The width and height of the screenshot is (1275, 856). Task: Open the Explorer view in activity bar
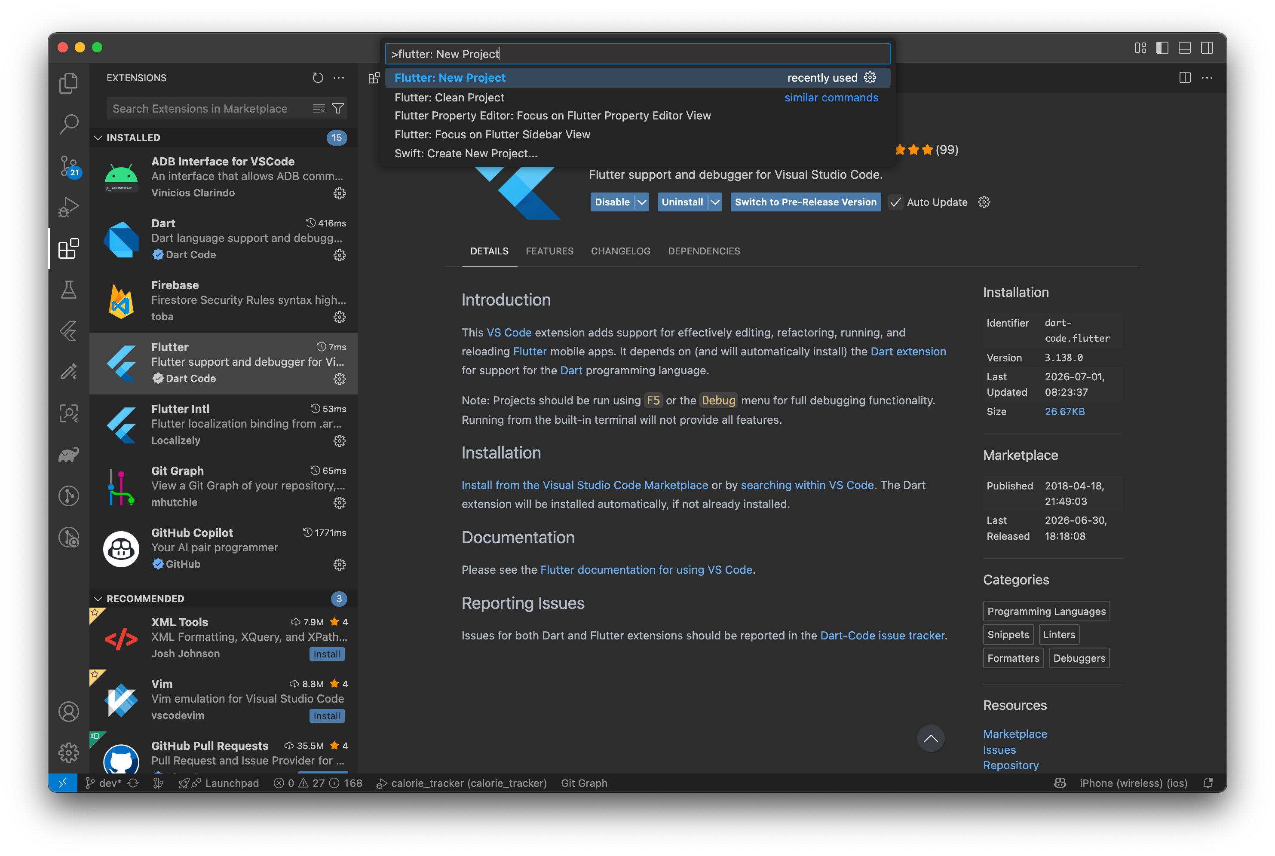[69, 83]
